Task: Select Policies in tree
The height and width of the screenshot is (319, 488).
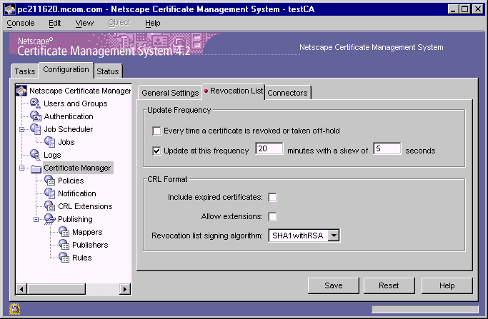Action: pyautogui.click(x=71, y=181)
